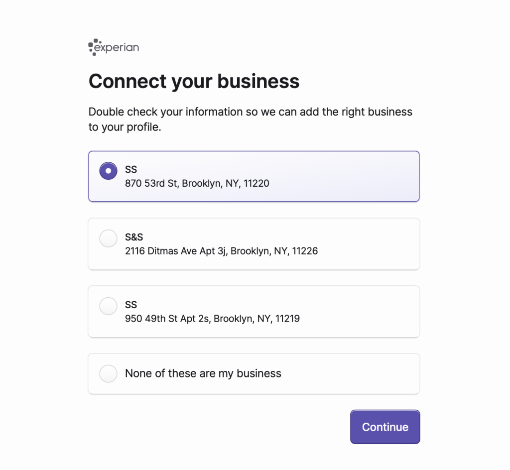
Task: Click "None of these are my business" label
Action: [203, 373]
